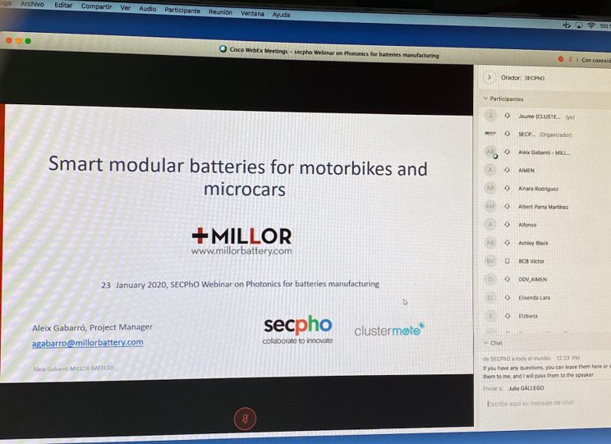Open the Audio menu
This screenshot has width=611, height=444.
147,8
